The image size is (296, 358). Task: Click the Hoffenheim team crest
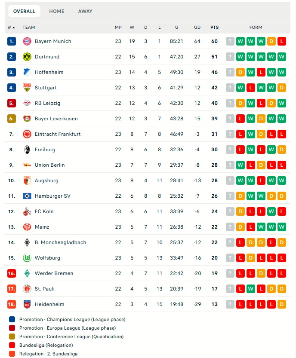tap(27, 72)
